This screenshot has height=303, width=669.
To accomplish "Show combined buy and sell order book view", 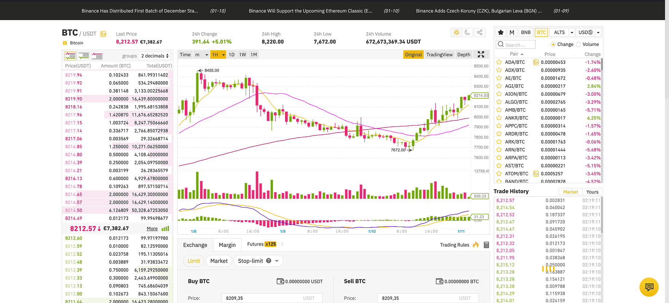I will 70,56.
